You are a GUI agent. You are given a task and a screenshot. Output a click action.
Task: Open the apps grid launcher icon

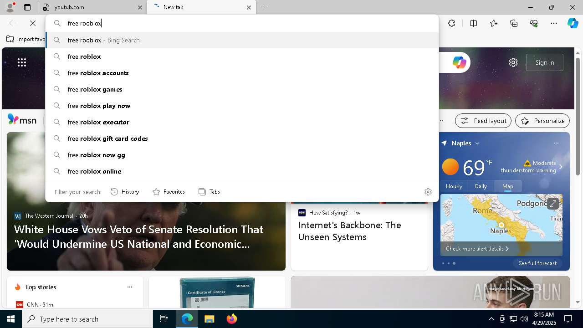pos(22,62)
